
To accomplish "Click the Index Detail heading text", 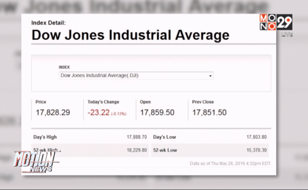I will click(x=48, y=23).
